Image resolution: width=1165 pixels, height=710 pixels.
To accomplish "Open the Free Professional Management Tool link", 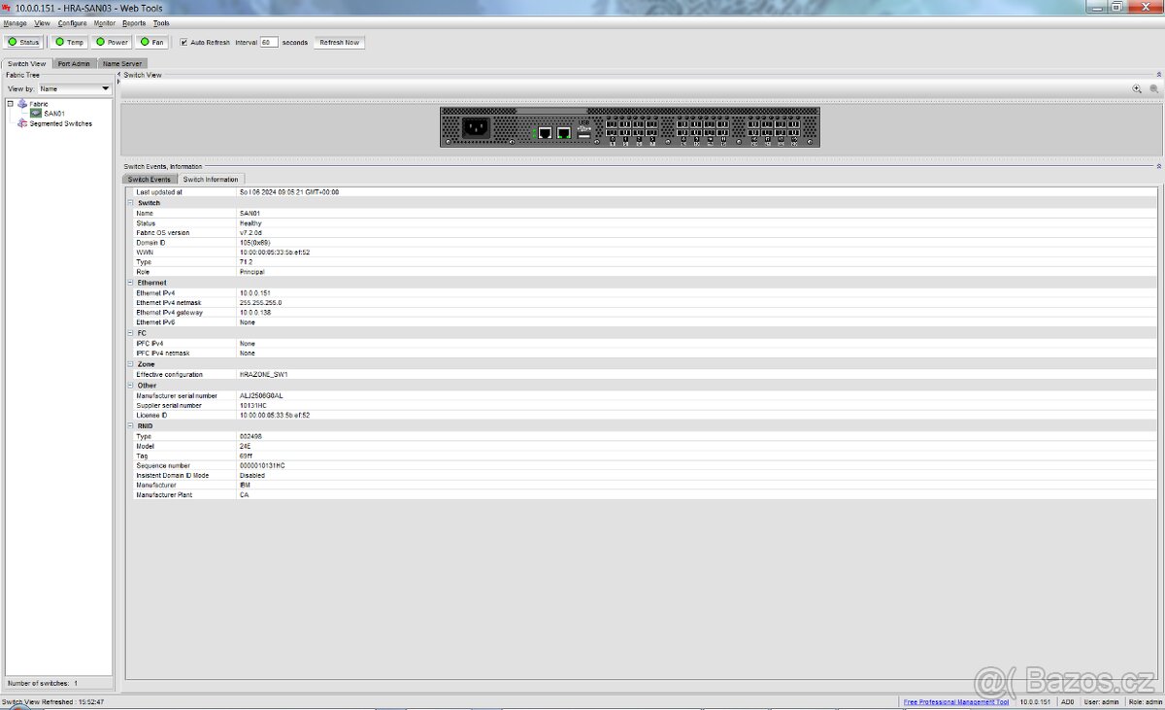I will click(x=956, y=701).
